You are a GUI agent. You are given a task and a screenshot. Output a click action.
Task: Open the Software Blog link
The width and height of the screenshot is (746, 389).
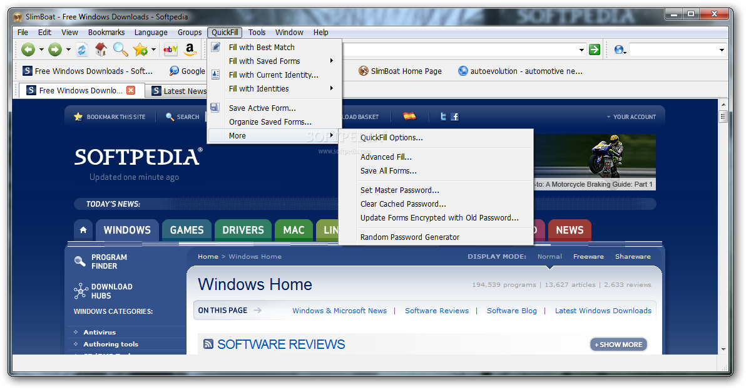point(511,311)
